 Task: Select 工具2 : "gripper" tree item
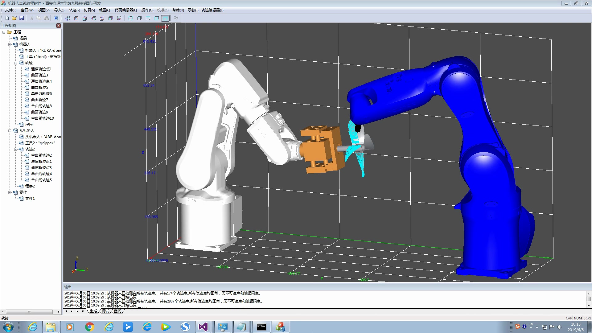(x=40, y=143)
